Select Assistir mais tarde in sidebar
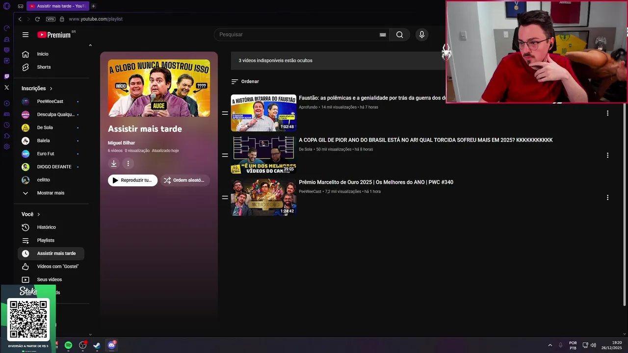628x353 pixels. (51, 253)
